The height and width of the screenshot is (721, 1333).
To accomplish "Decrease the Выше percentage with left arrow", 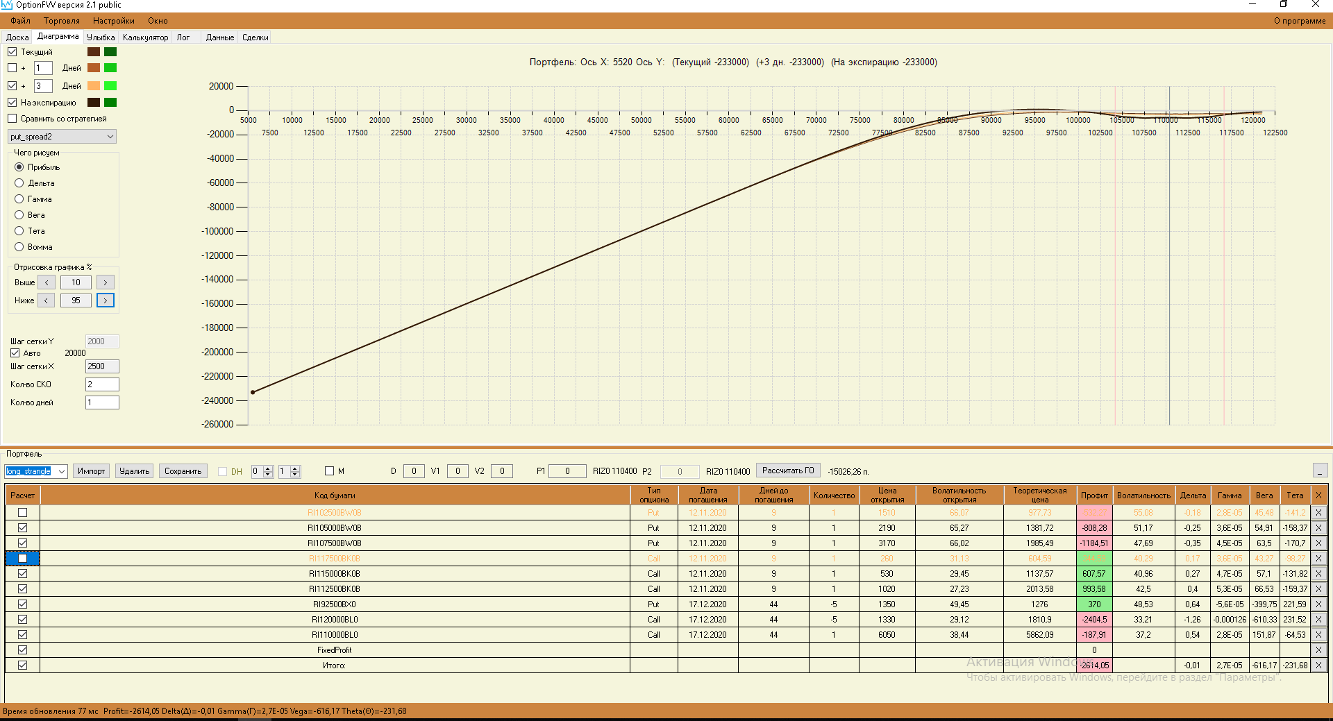I will pos(47,282).
